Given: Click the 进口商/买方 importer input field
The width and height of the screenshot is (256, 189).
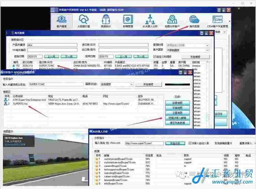Looking at the screenshot, I should click(123, 45).
